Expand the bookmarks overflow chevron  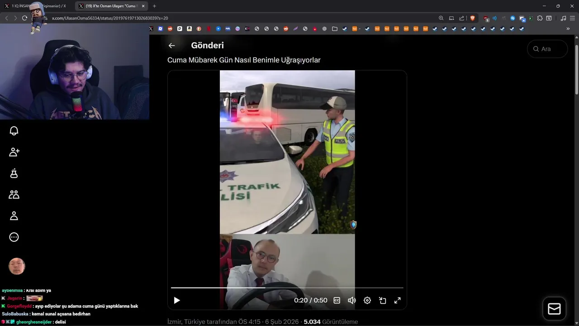coord(568,29)
